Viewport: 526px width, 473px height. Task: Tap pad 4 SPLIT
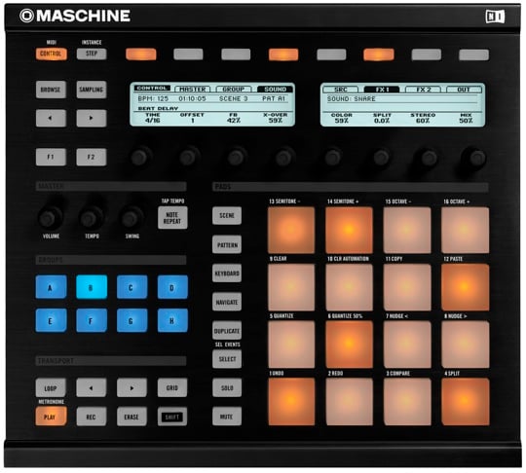(465, 402)
